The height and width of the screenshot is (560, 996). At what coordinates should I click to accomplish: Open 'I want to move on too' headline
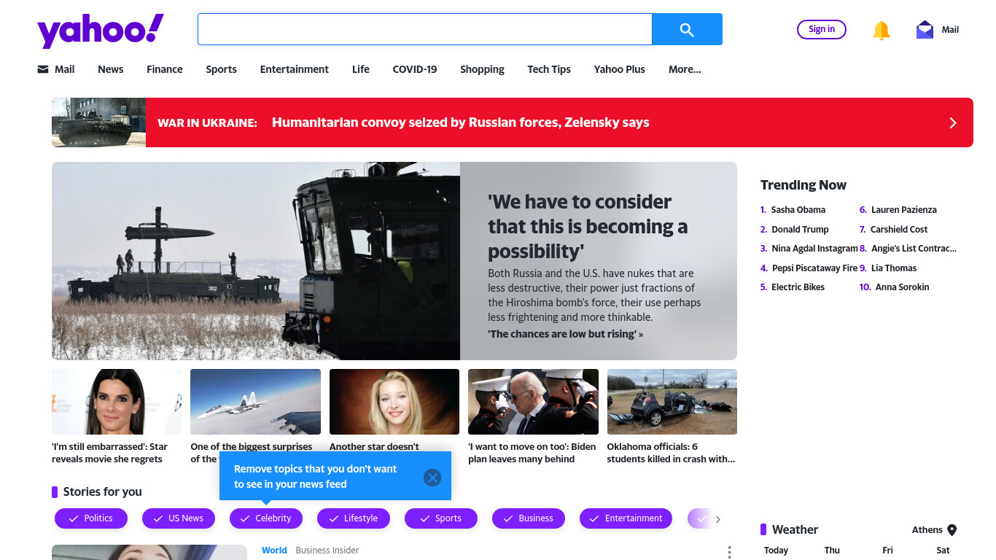pyautogui.click(x=532, y=453)
